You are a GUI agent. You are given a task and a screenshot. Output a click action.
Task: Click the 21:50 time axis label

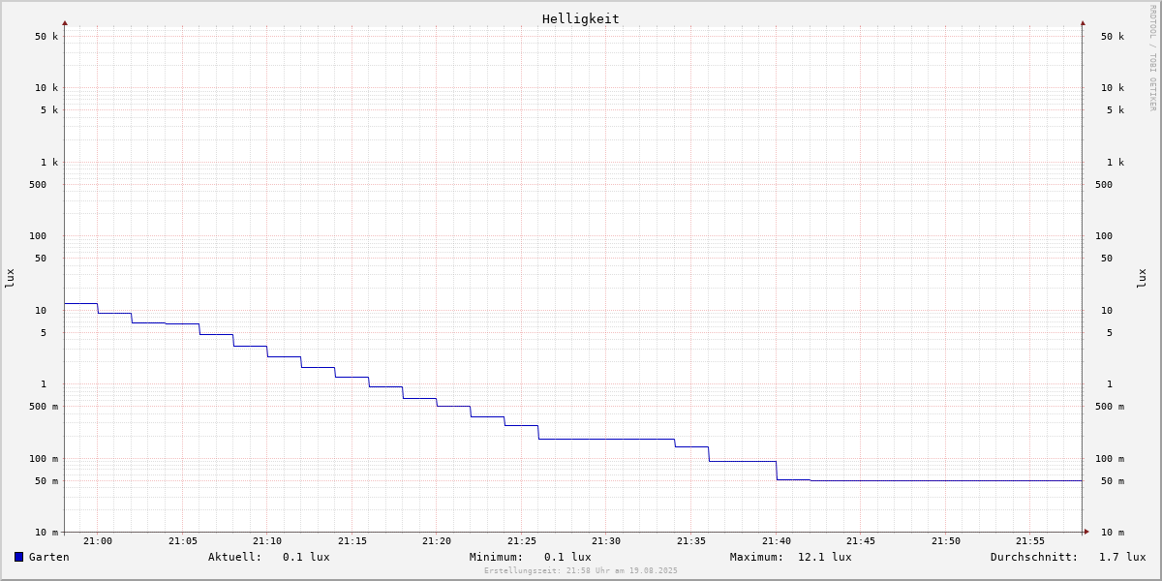click(x=946, y=541)
